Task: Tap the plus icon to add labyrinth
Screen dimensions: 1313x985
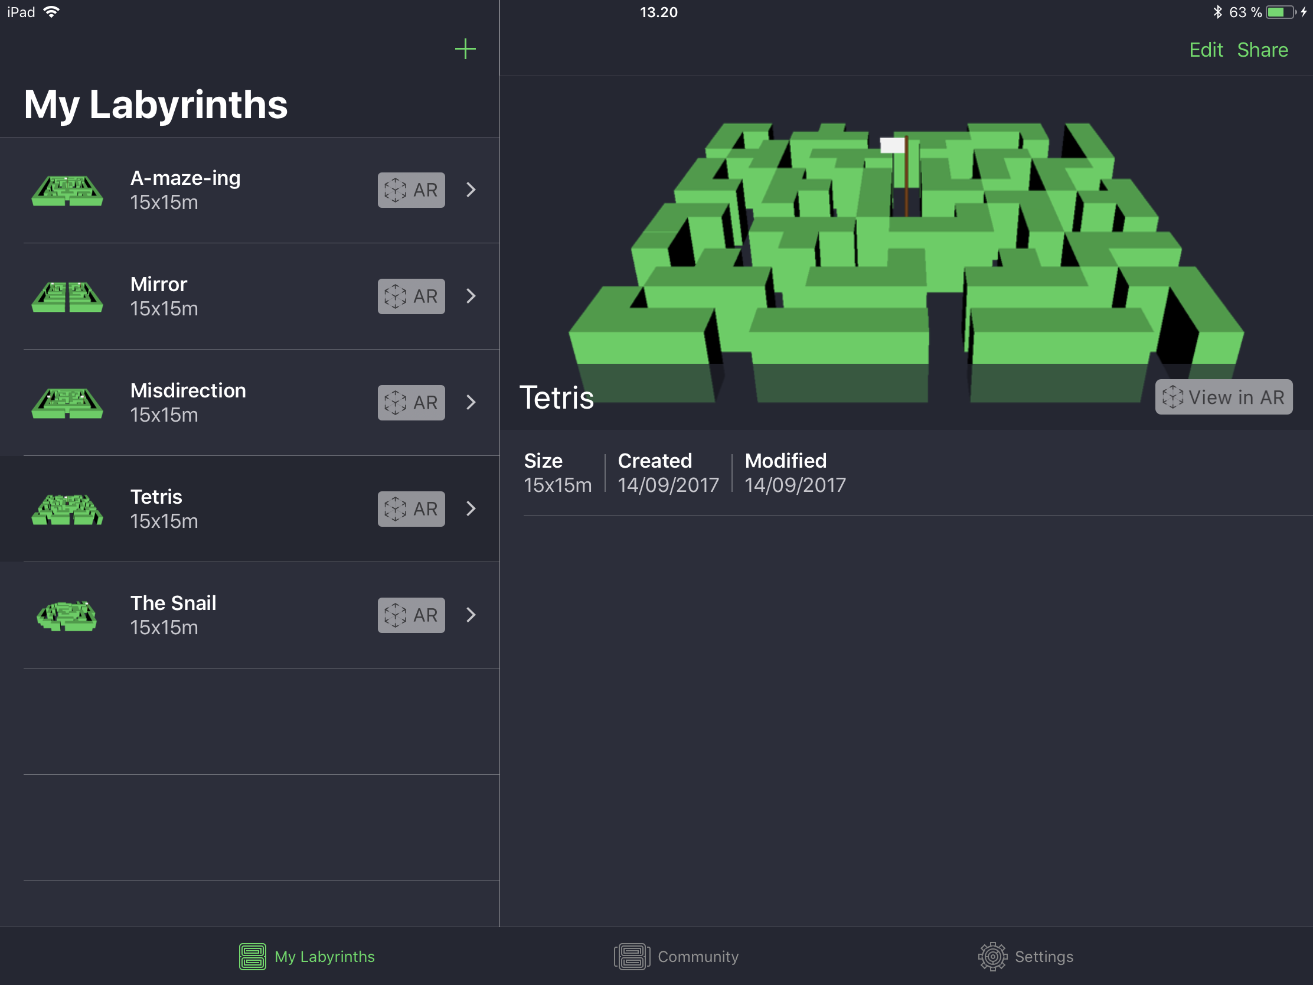Action: click(x=465, y=48)
